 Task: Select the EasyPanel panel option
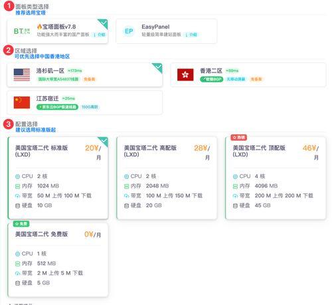166,31
